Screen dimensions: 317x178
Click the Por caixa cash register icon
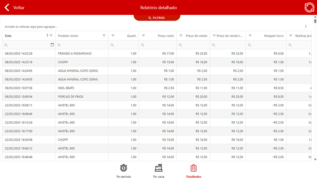click(x=158, y=168)
